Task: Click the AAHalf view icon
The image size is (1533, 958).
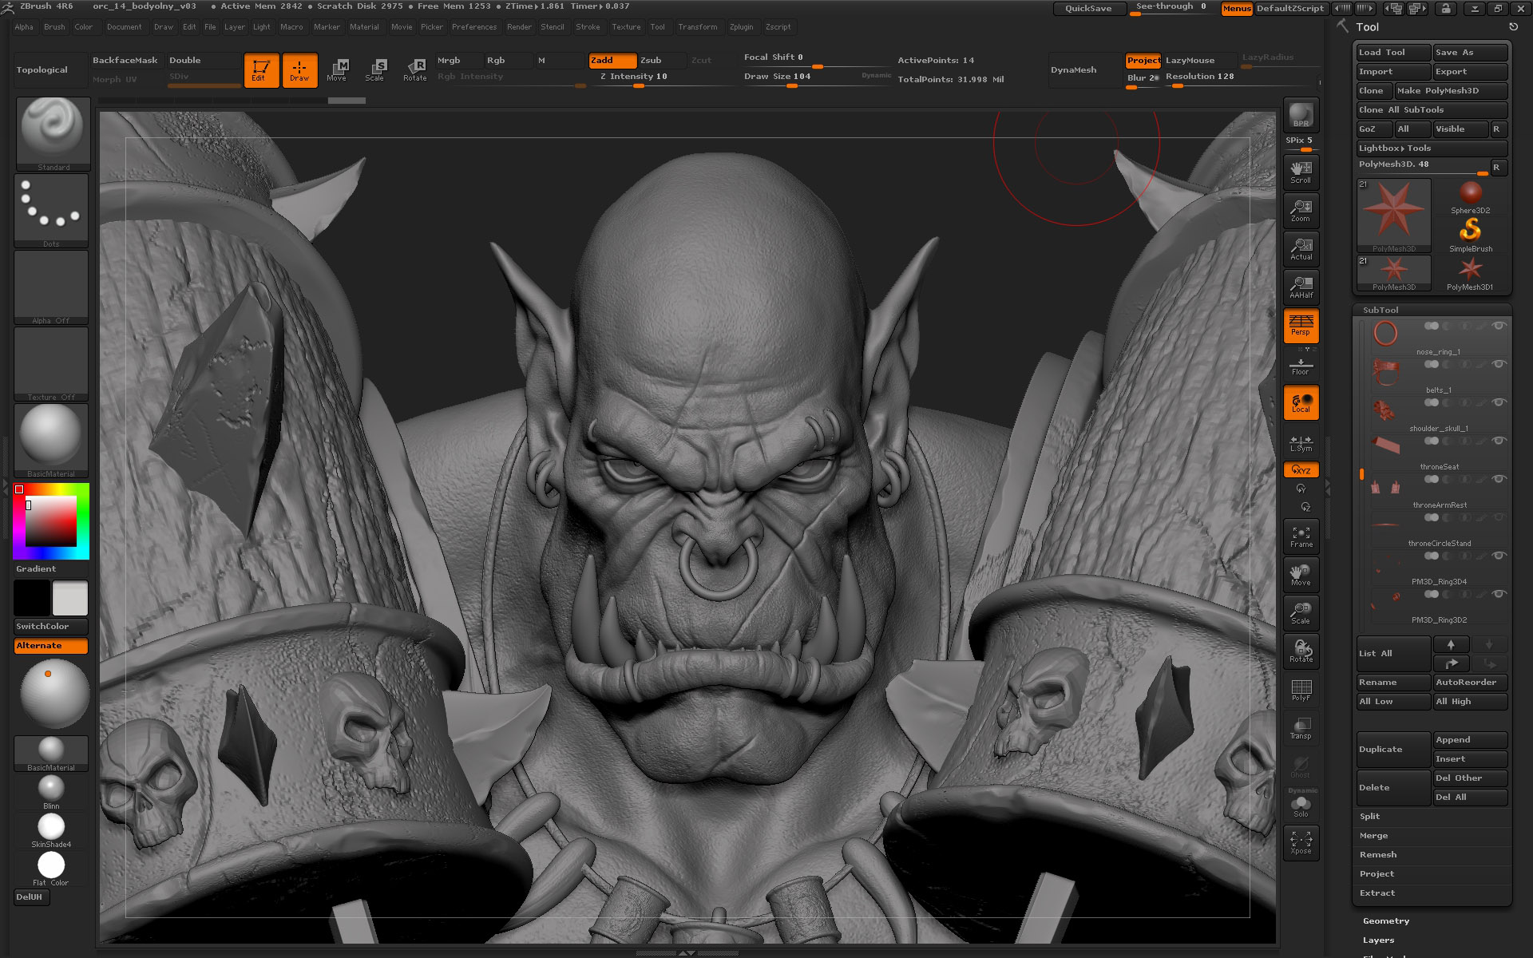Action: [x=1301, y=287]
